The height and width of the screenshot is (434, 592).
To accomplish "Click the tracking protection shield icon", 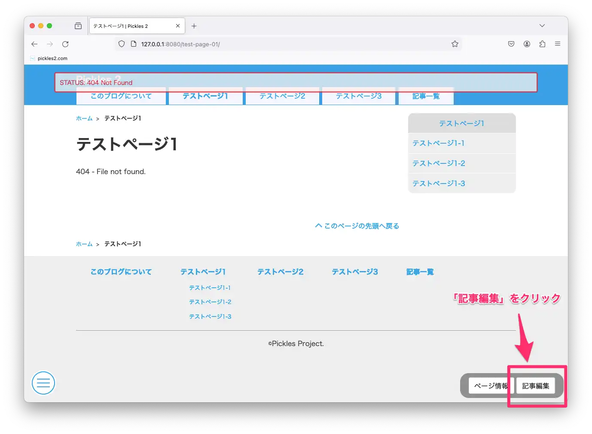I will (x=122, y=44).
